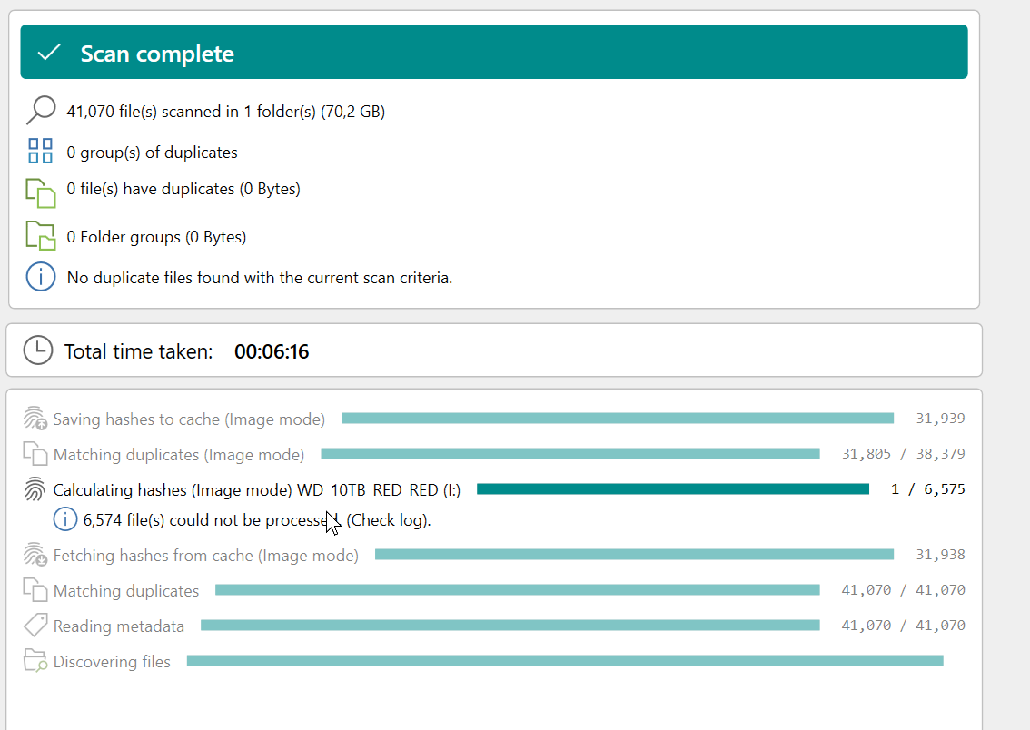Viewport: 1030px width, 730px height.
Task: Click the clock icon beside Total time taken
Action: pyautogui.click(x=38, y=350)
